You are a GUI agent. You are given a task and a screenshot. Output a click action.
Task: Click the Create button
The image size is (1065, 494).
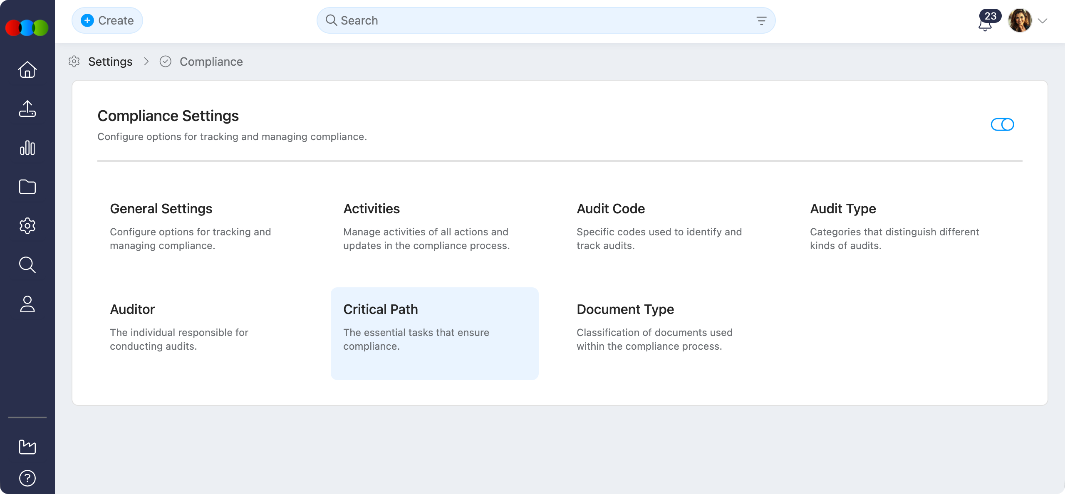[x=107, y=20]
